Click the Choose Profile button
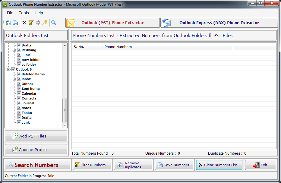This screenshot has height=183, width=281. pyautogui.click(x=36, y=150)
